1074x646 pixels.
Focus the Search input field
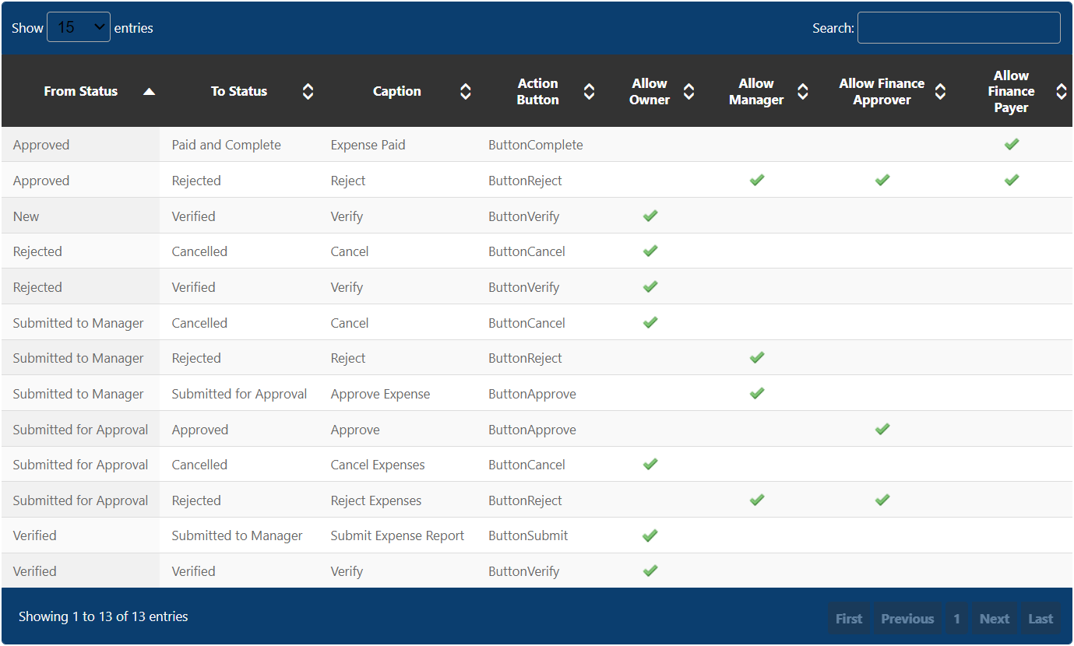tap(959, 27)
